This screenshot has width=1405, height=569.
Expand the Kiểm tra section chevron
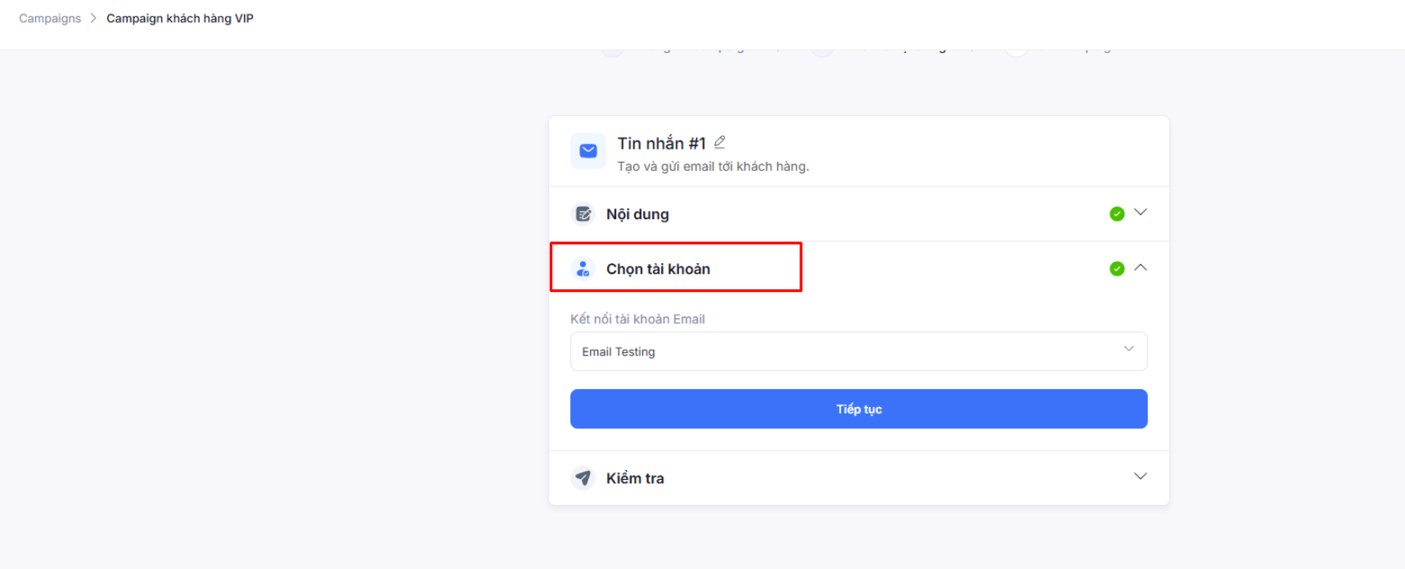(1141, 477)
